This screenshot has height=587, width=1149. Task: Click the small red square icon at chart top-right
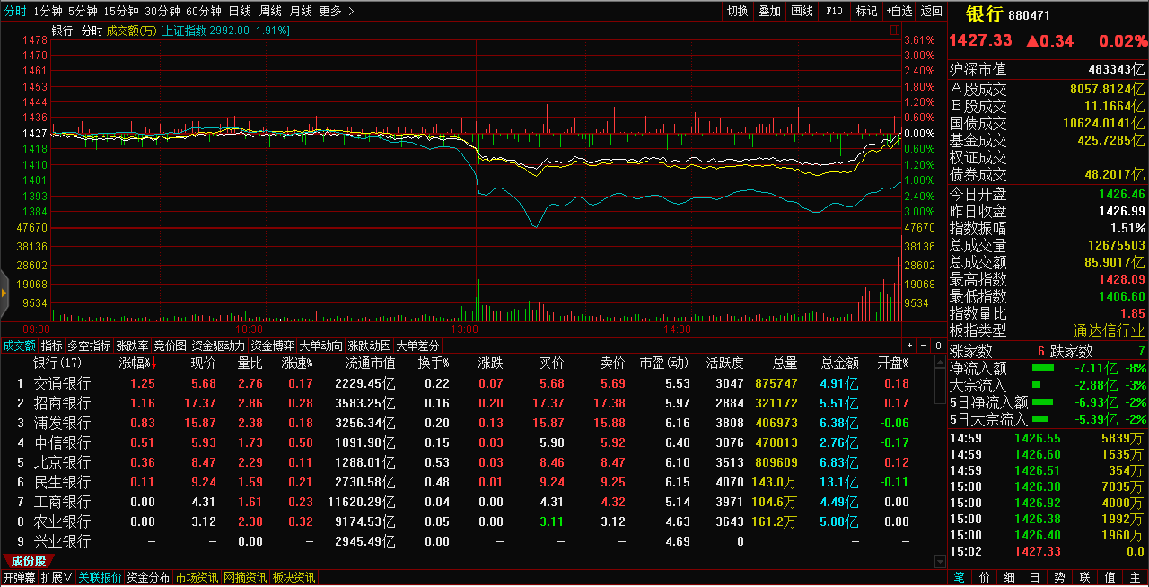pyautogui.click(x=895, y=30)
